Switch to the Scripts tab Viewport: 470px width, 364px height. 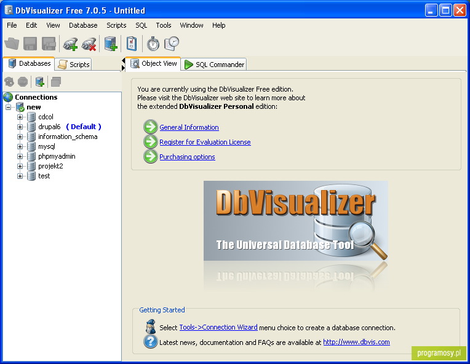pyautogui.click(x=74, y=65)
